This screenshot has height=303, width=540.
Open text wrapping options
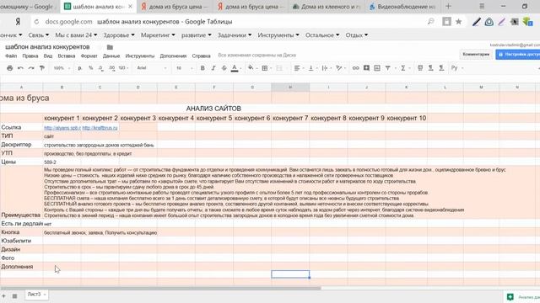[325, 68]
